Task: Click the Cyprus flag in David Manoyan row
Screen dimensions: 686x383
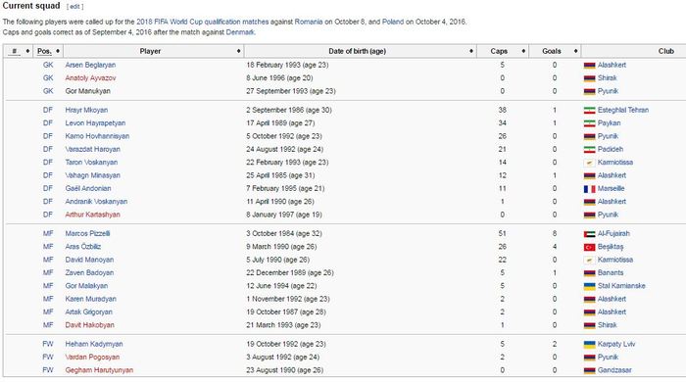Action: pyautogui.click(x=589, y=261)
